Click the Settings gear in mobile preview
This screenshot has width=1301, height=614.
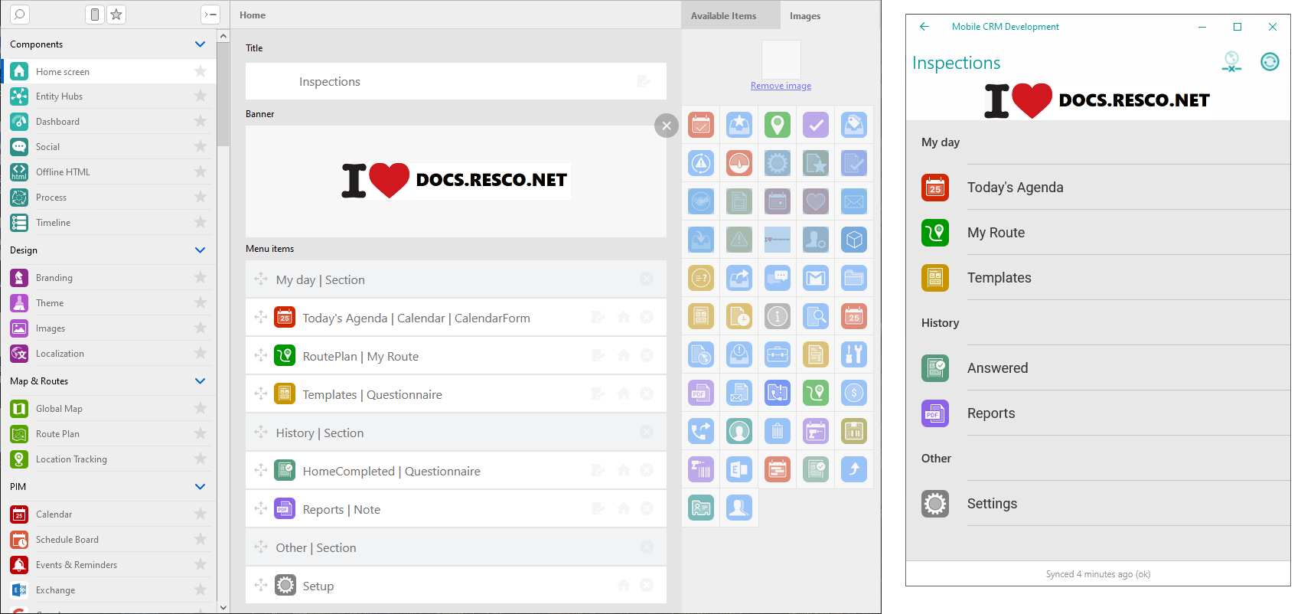pyautogui.click(x=935, y=504)
